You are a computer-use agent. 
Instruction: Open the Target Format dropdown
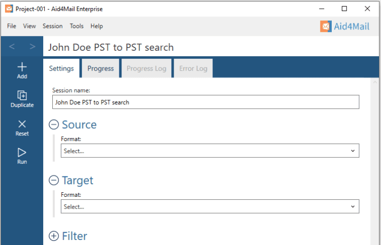(x=210, y=206)
